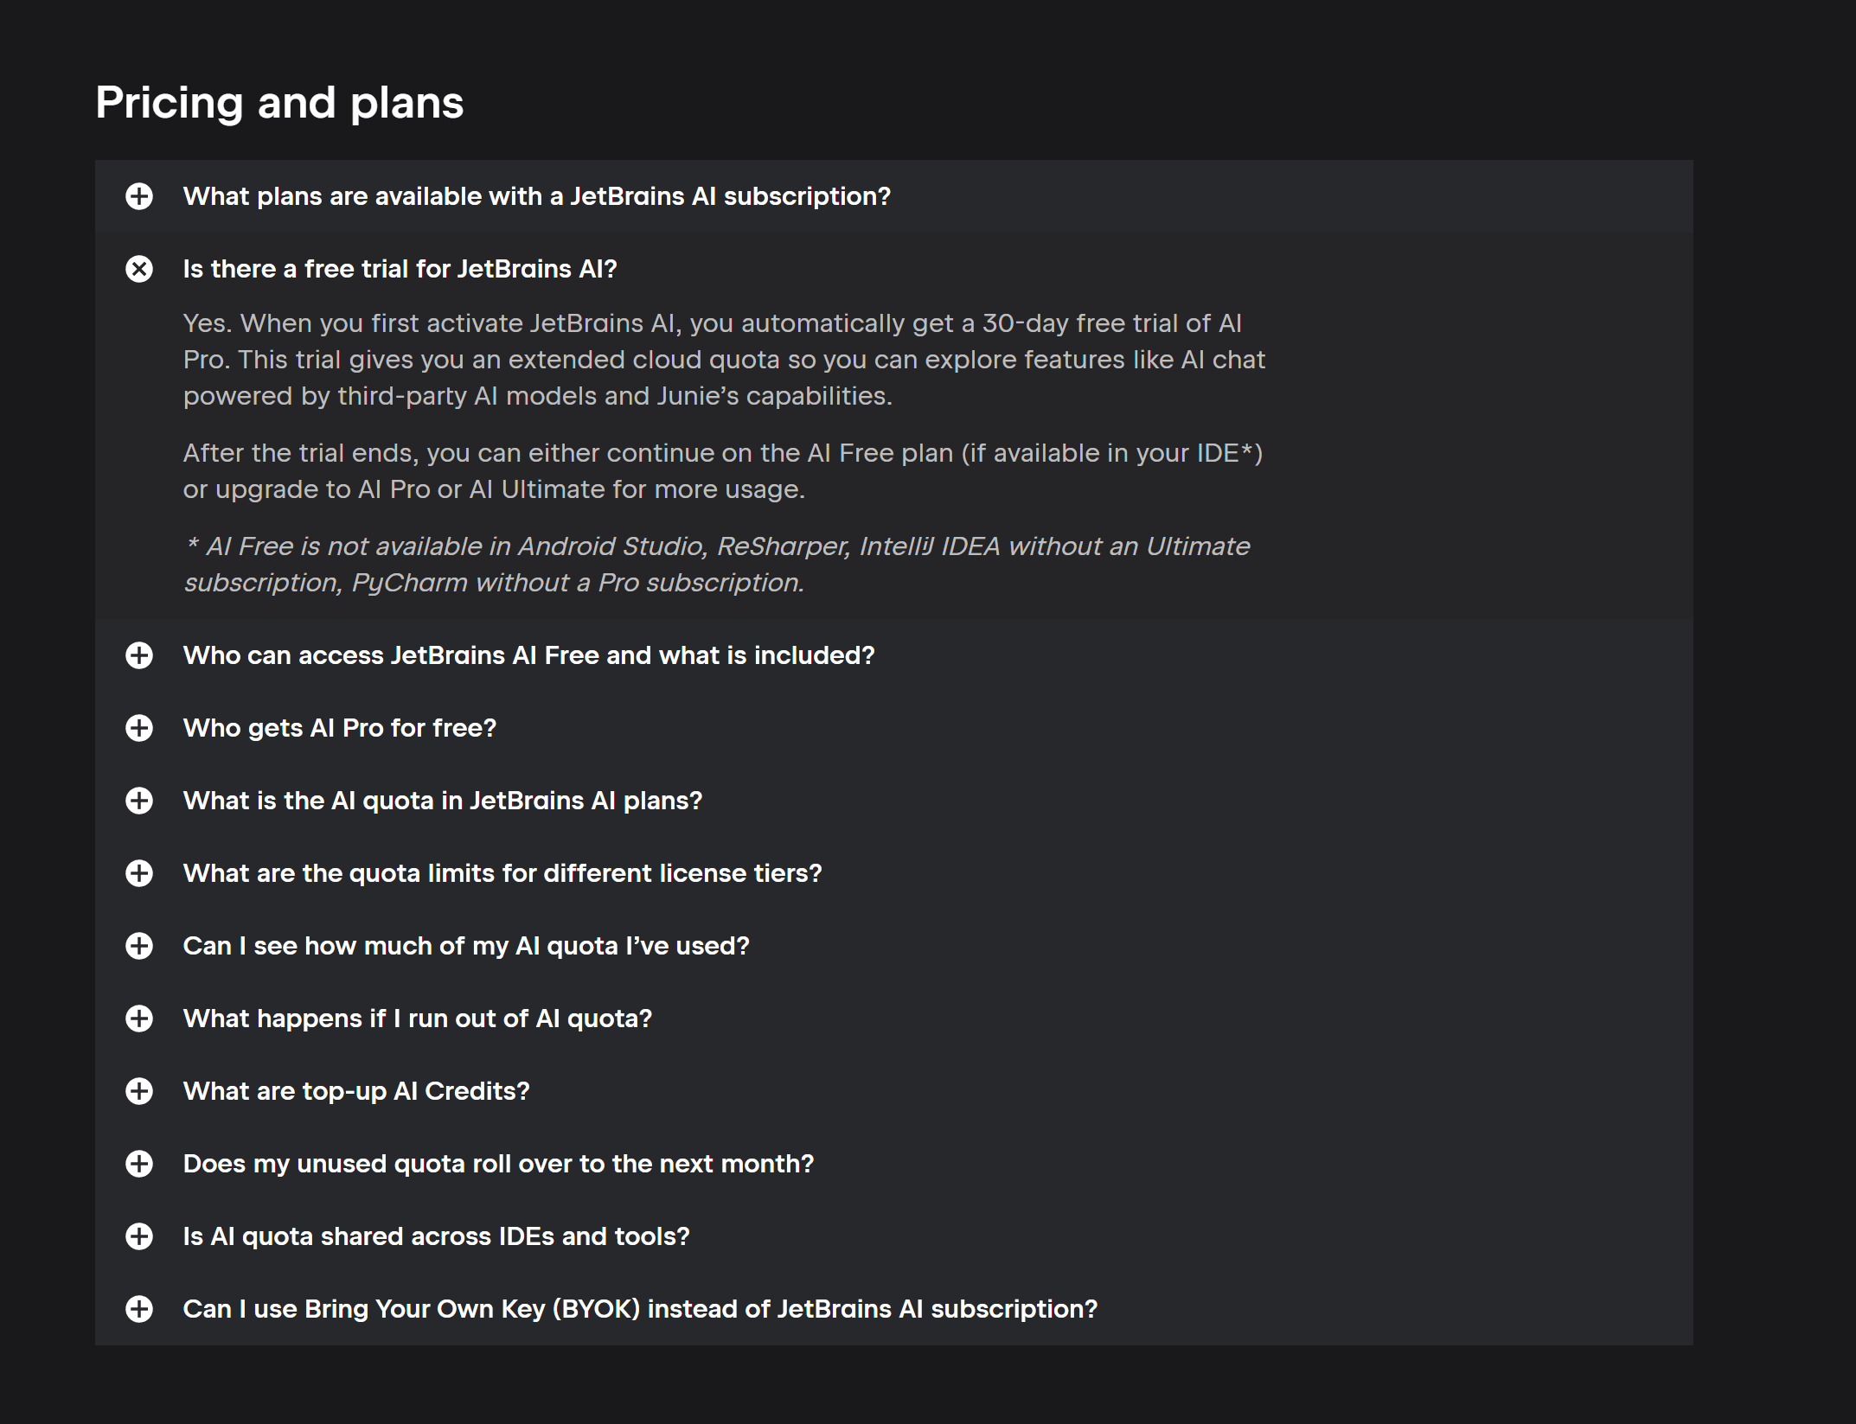Image resolution: width=1856 pixels, height=1424 pixels.
Task: Click plus icon for quota shared across IDEs
Action: [139, 1236]
